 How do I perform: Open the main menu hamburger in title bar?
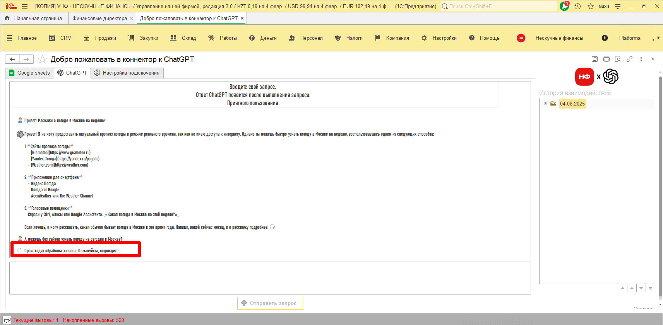coord(25,6)
